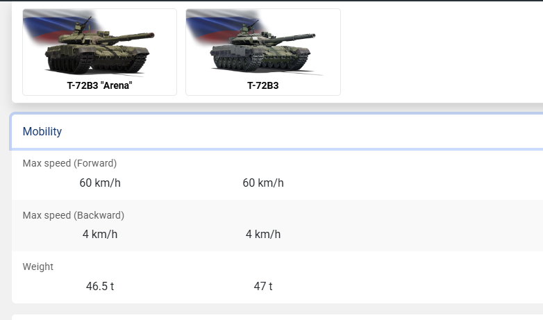This screenshot has width=543, height=320.
Task: Open the T-72B3 "Arena" name link
Action: 100,85
